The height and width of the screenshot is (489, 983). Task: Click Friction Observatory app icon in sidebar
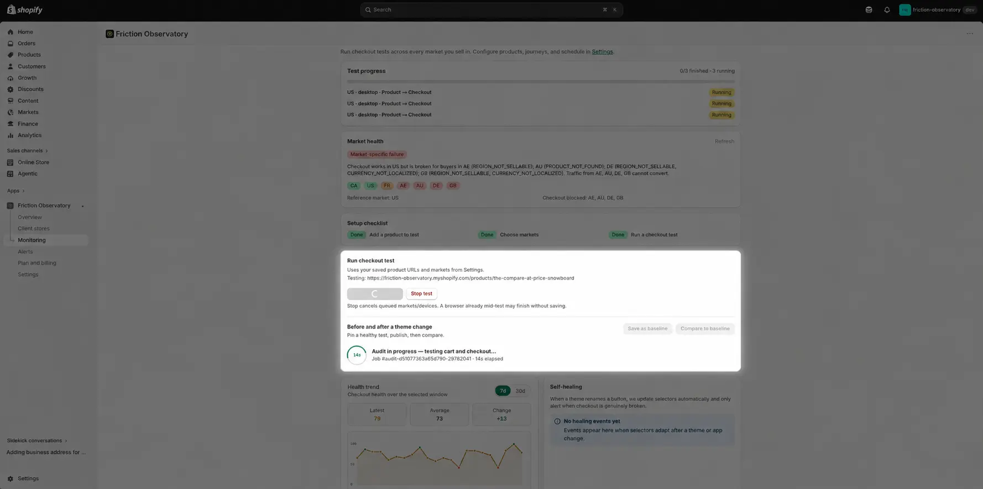tap(10, 206)
